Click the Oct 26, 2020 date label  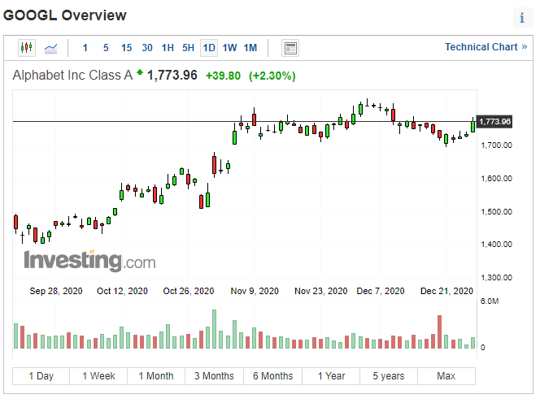pyautogui.click(x=189, y=291)
